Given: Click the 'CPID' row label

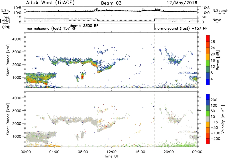Looking at the screenshot, I should click(x=6, y=27).
